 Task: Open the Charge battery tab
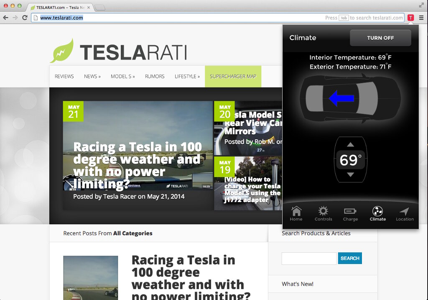351,214
